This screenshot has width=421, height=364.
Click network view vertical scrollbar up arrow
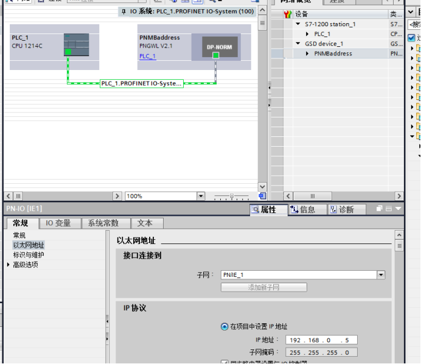click(x=262, y=10)
